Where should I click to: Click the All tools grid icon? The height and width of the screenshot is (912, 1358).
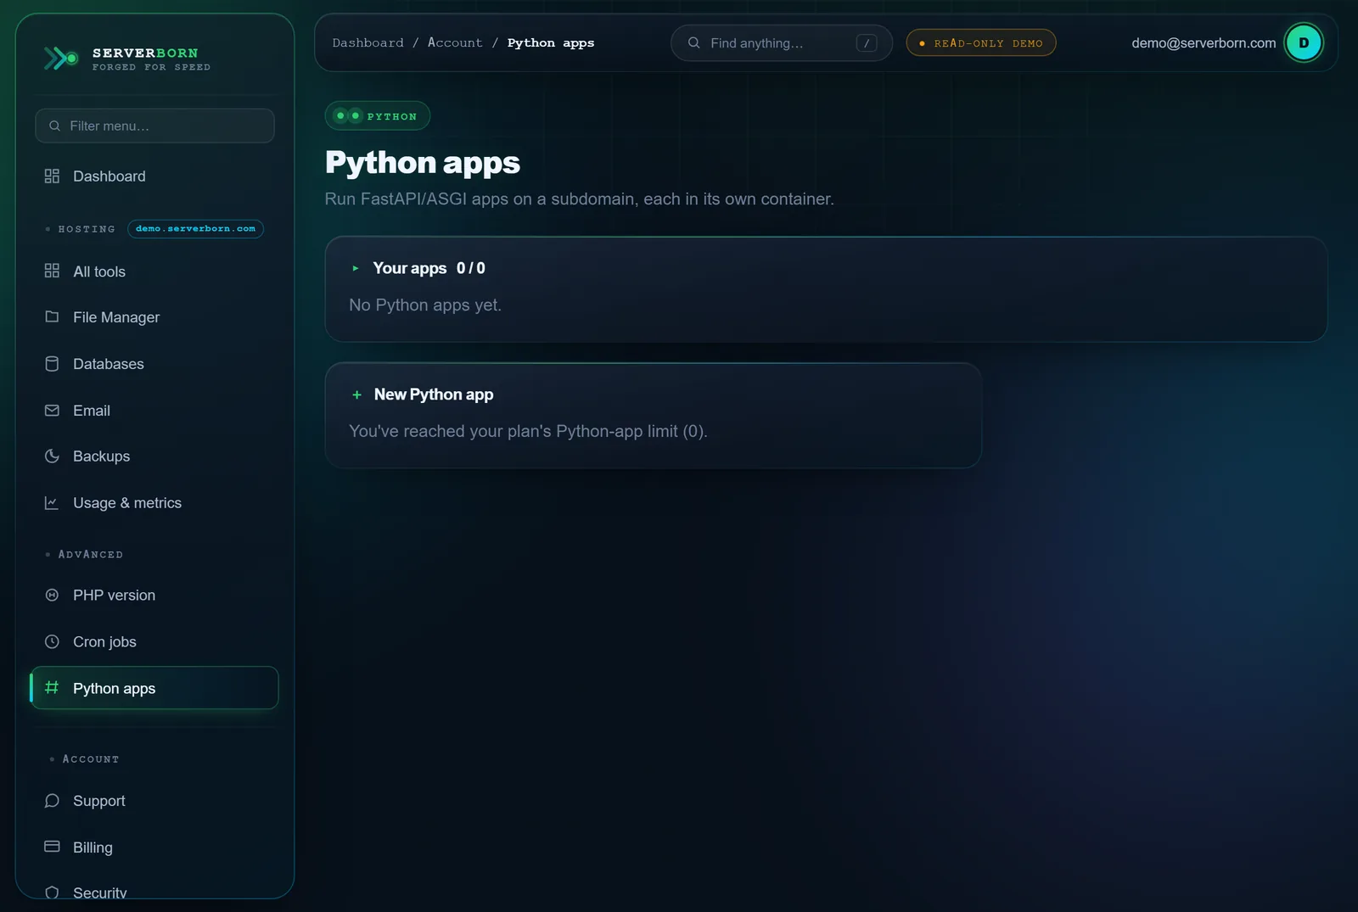52,271
